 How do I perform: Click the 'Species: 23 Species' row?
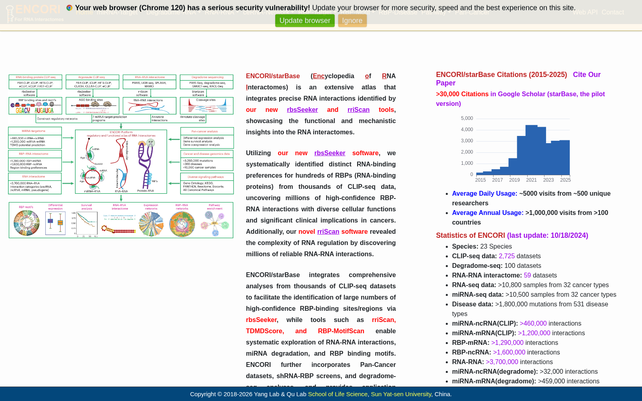coord(482,246)
